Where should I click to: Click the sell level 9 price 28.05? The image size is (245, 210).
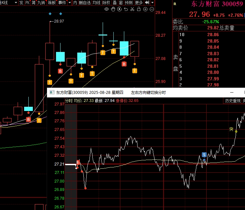pyautogui.click(x=213, y=41)
